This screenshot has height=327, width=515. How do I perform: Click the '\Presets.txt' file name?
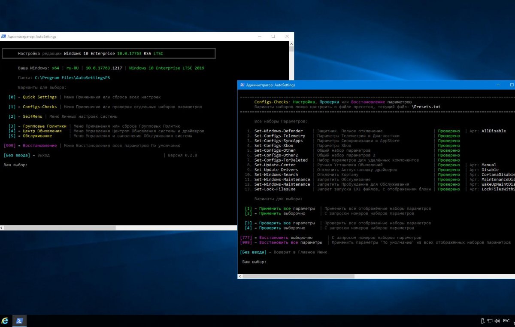425,107
